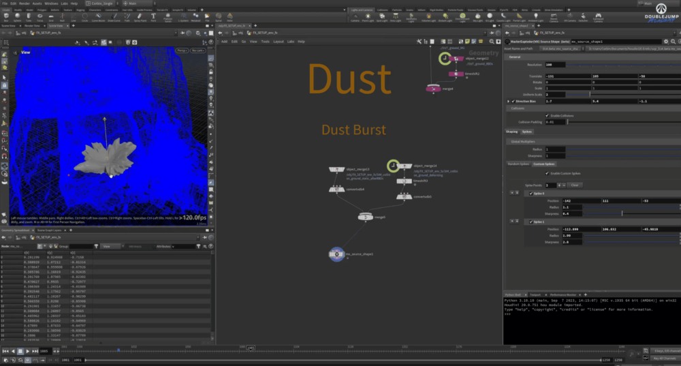This screenshot has height=366, width=681.
Task: Open the Corbin_Single desktop dropdown
Action: [103, 3]
